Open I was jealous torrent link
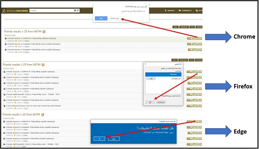The height and width of the screenshot is (149, 259). tap(33, 106)
